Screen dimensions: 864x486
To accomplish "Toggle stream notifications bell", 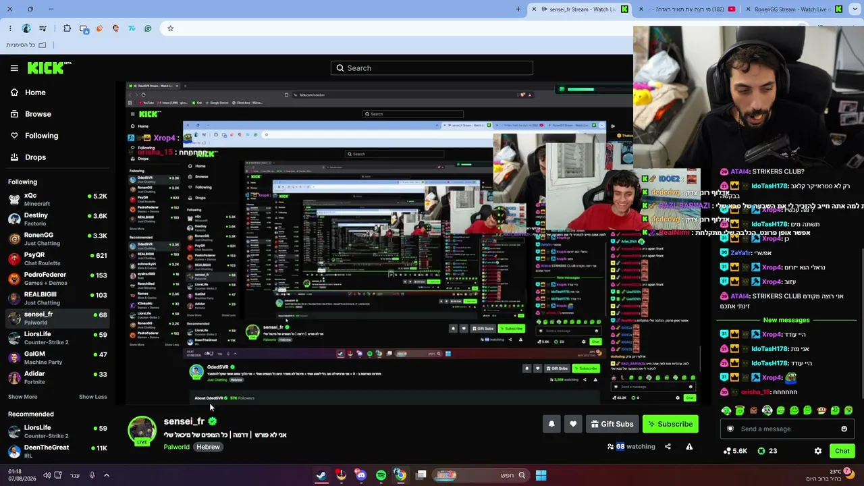I will pyautogui.click(x=551, y=424).
